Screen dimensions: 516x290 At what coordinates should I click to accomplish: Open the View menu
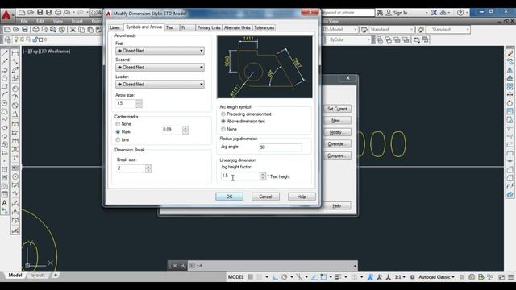click(58, 21)
